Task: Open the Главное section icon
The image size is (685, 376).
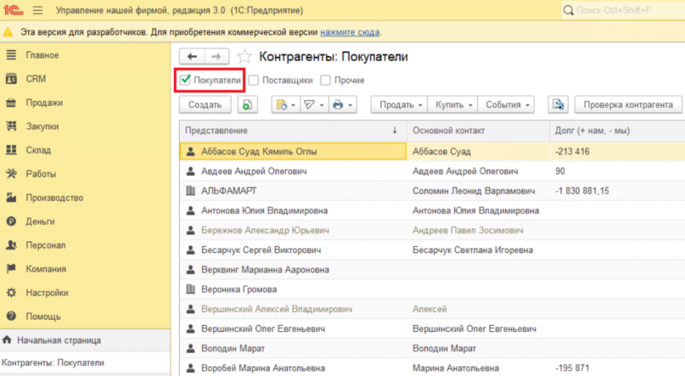Action: pyautogui.click(x=11, y=55)
